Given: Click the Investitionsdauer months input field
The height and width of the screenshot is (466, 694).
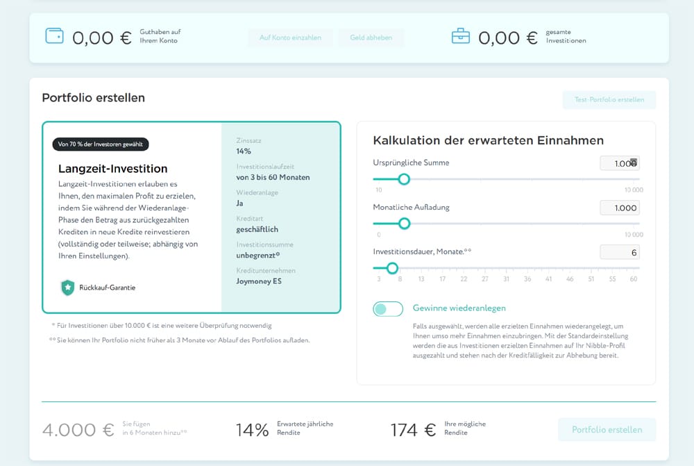Looking at the screenshot, I should pyautogui.click(x=619, y=253).
